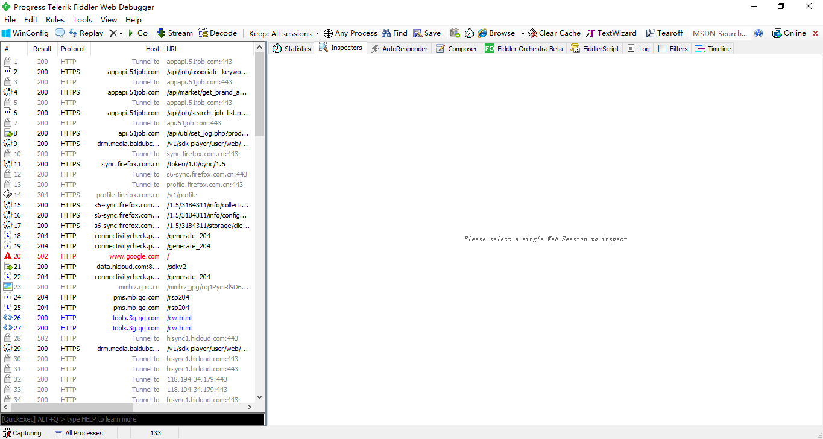Tick the Filters tab checkbox

coord(663,49)
